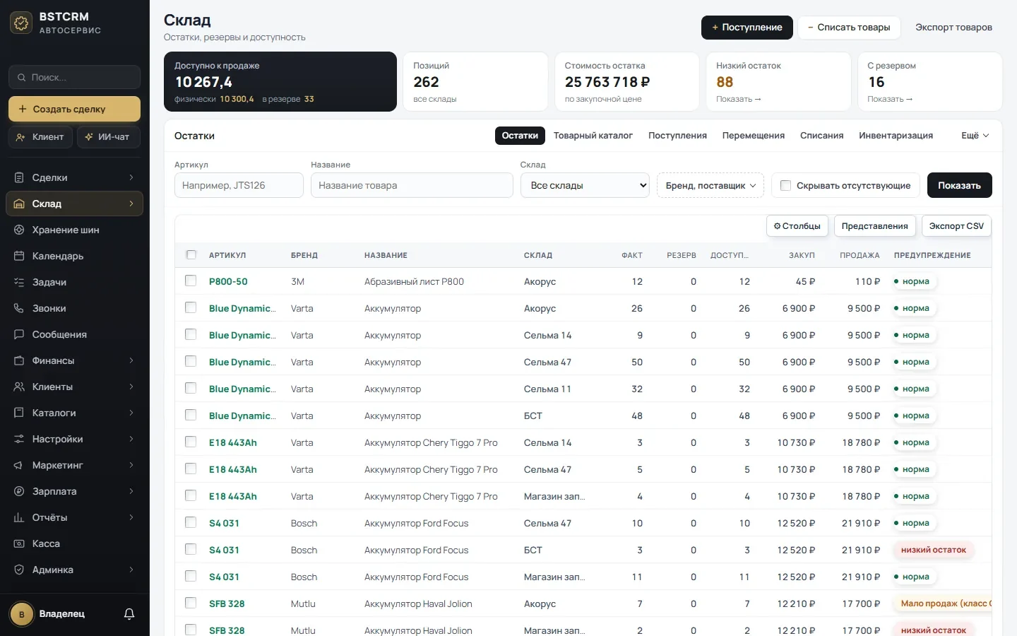Click the Создать сделку button
This screenshot has height=636, width=1017.
(74, 109)
